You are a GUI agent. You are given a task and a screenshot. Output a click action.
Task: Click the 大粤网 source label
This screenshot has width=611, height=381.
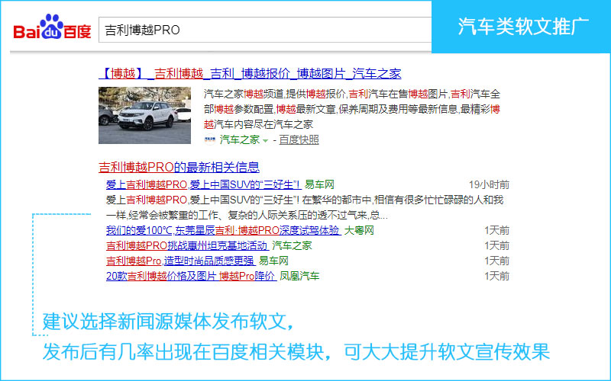pyautogui.click(x=359, y=231)
